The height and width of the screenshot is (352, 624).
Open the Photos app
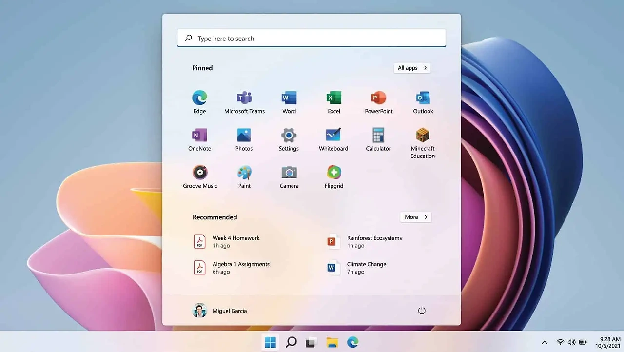(244, 139)
